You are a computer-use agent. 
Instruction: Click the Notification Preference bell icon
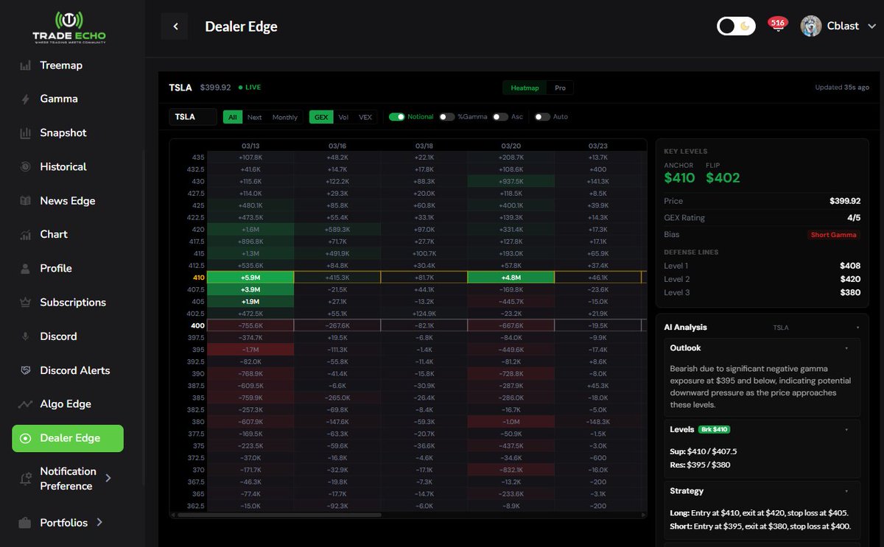[25, 479]
